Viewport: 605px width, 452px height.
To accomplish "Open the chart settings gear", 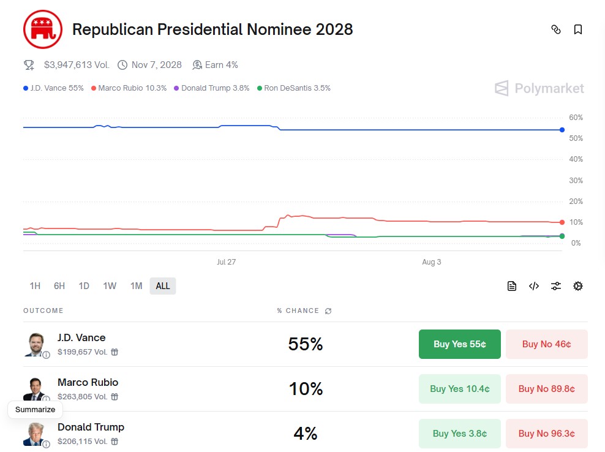I will click(577, 286).
